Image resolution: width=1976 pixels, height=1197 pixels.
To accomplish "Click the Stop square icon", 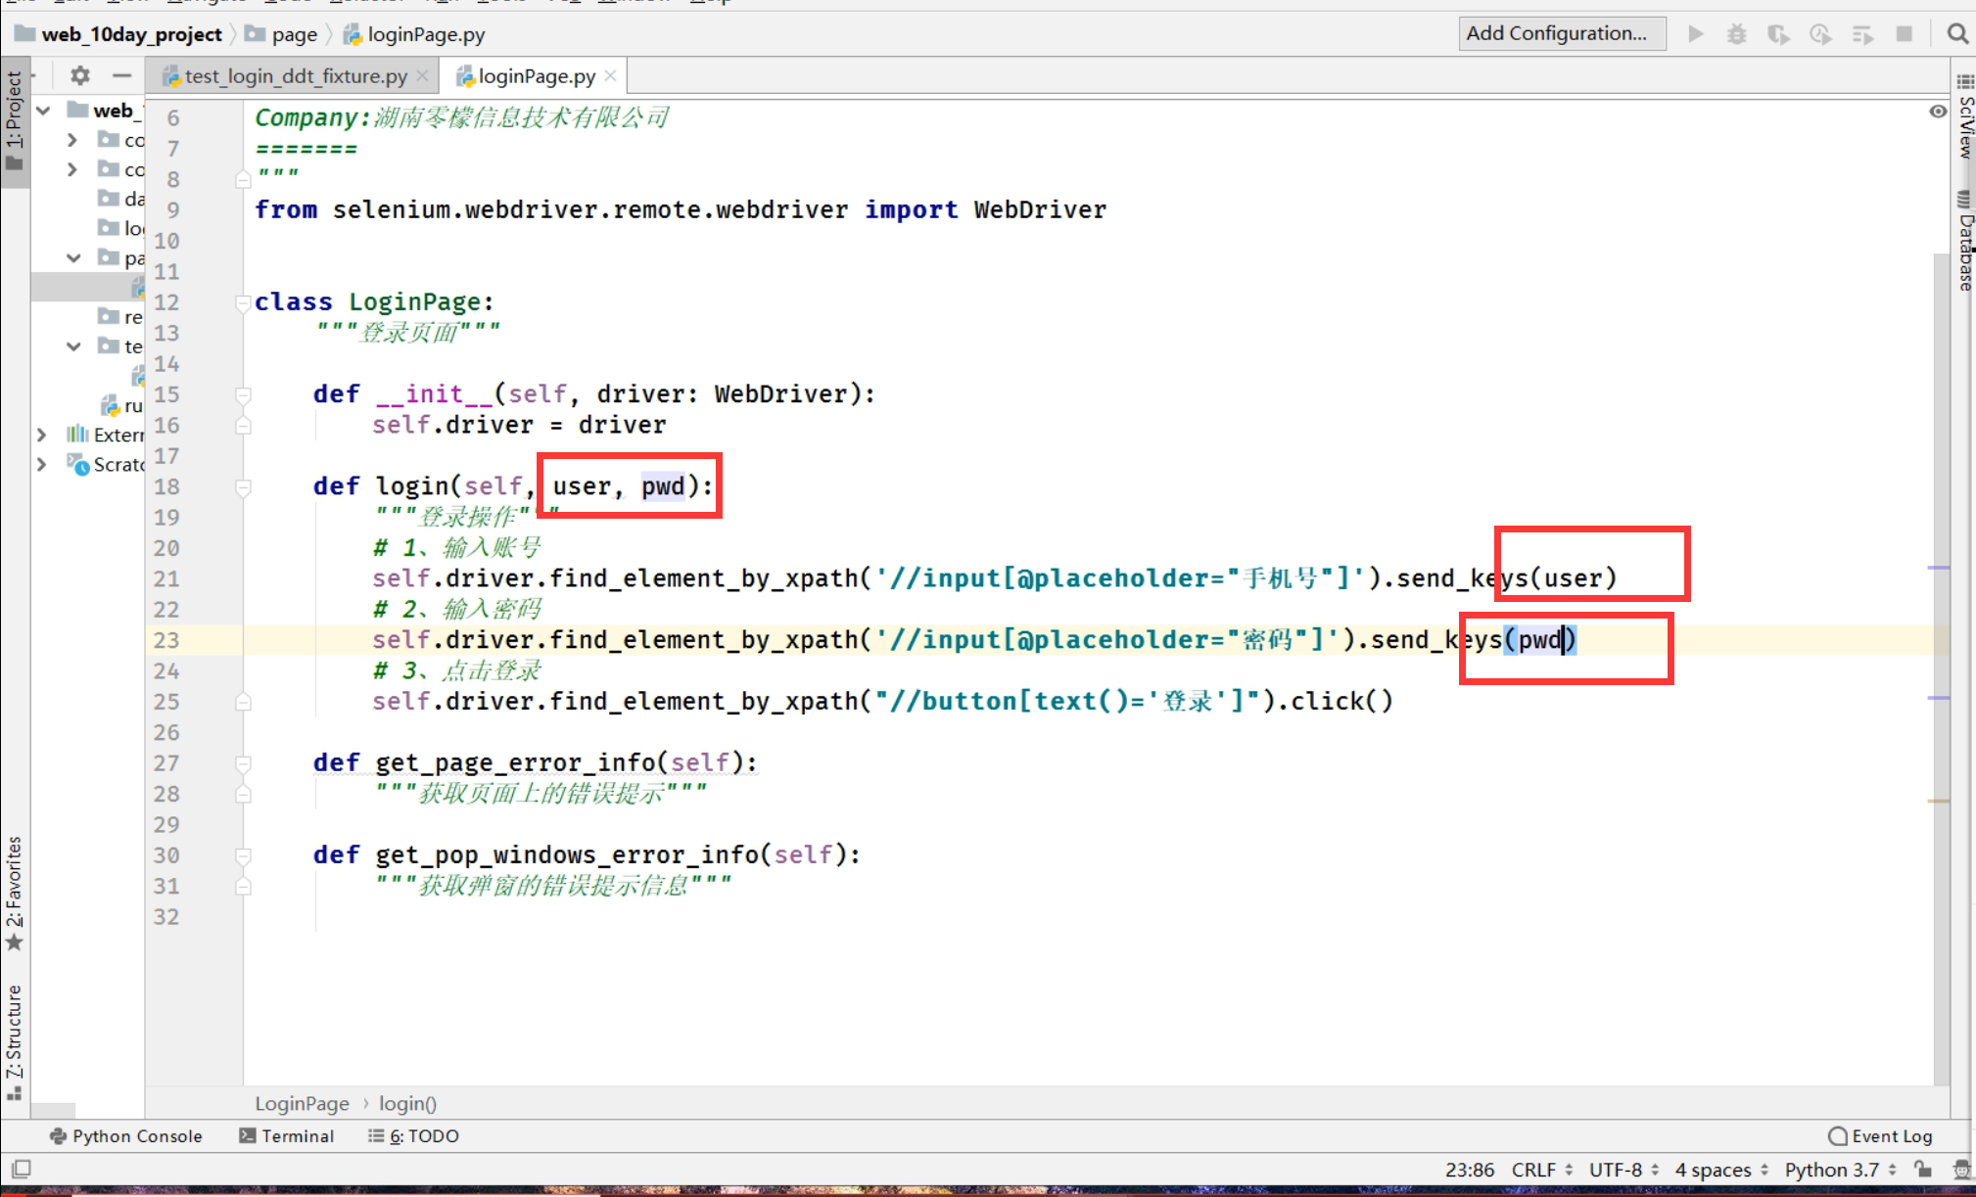I will [x=1904, y=34].
